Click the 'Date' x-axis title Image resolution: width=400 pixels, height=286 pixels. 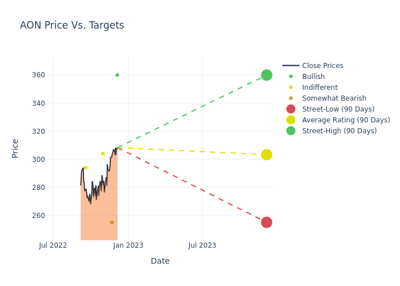tap(160, 261)
